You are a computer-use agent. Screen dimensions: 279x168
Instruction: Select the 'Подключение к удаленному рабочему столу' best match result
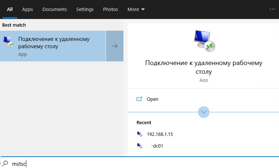point(54,46)
